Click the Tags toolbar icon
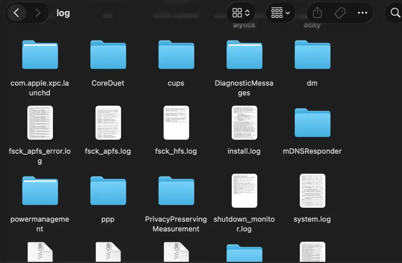This screenshot has height=263, width=402. pos(340,13)
